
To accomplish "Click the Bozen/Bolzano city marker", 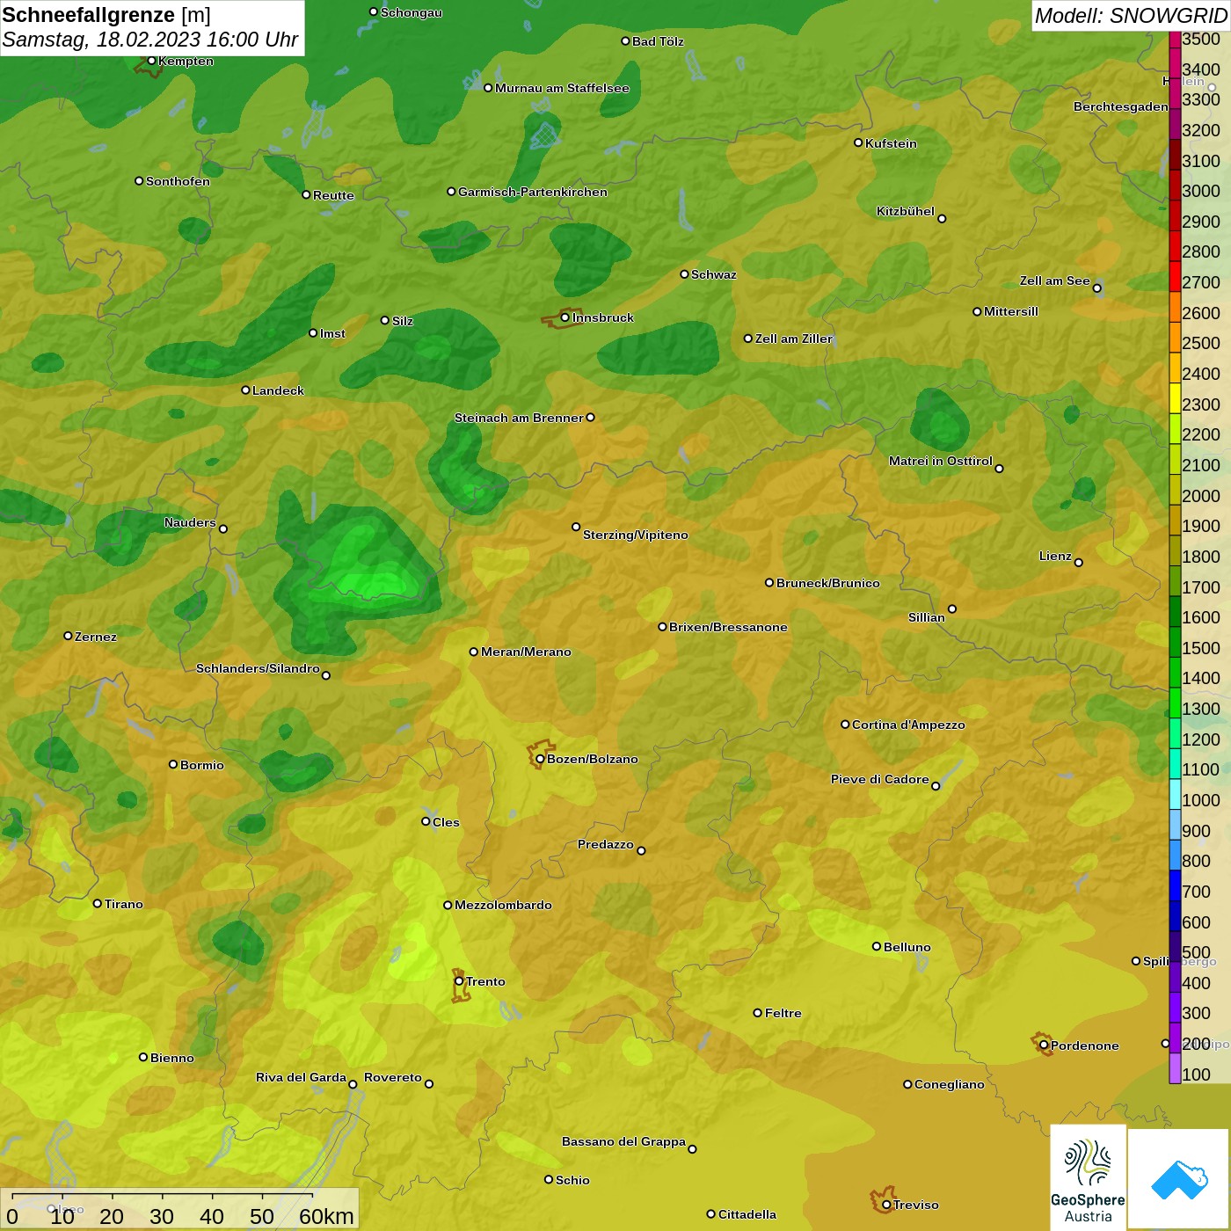I will point(540,759).
